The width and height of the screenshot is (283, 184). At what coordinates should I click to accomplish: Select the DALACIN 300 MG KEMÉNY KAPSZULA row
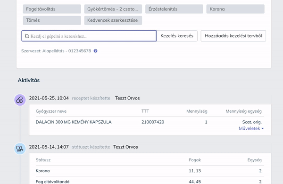pyautogui.click(x=150, y=122)
